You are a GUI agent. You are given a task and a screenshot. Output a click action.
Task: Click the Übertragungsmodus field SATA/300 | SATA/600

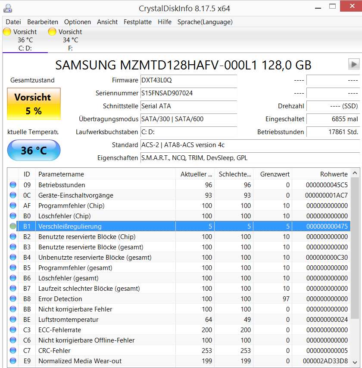tap(189, 119)
